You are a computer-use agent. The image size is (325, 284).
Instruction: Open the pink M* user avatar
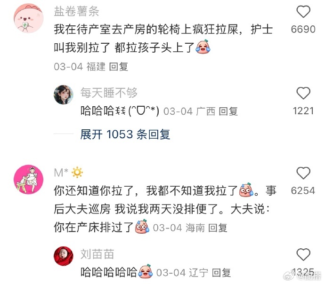click(x=29, y=179)
